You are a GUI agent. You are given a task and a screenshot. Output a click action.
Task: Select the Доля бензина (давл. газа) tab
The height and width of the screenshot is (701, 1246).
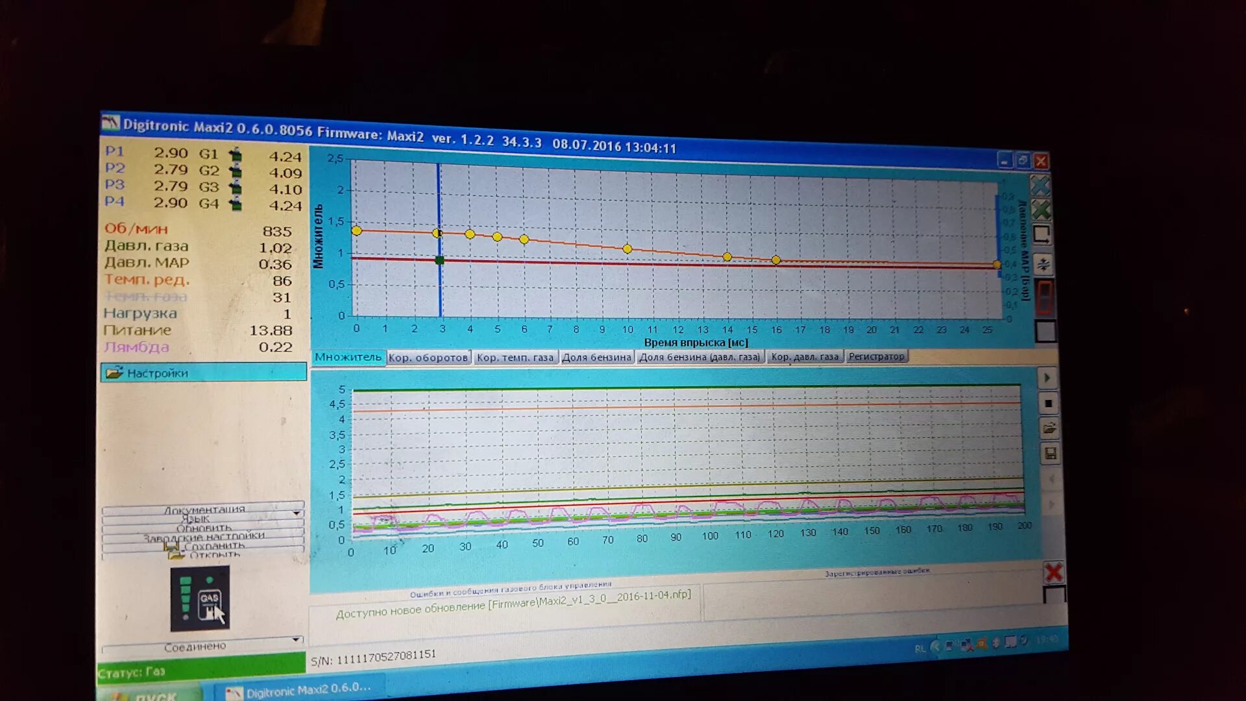700,357
